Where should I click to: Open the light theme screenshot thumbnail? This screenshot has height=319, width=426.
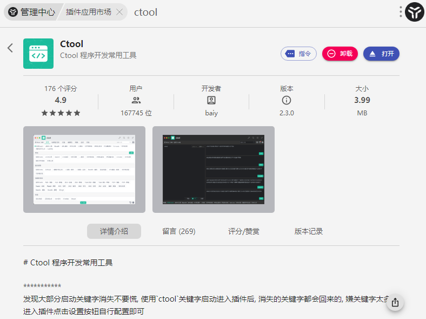(x=84, y=170)
